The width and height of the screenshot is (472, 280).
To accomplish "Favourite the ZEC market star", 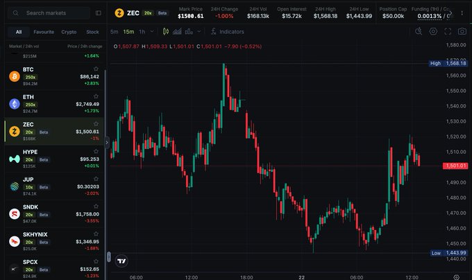I will click(96, 124).
